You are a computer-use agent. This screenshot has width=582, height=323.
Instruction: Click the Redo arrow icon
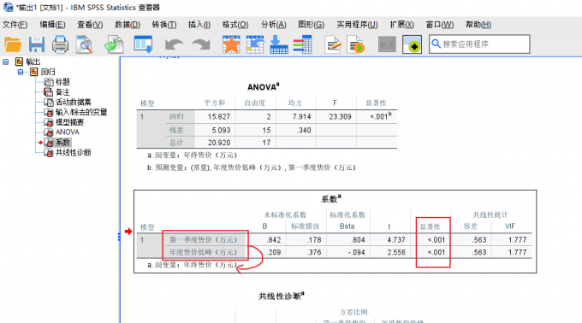coord(201,44)
